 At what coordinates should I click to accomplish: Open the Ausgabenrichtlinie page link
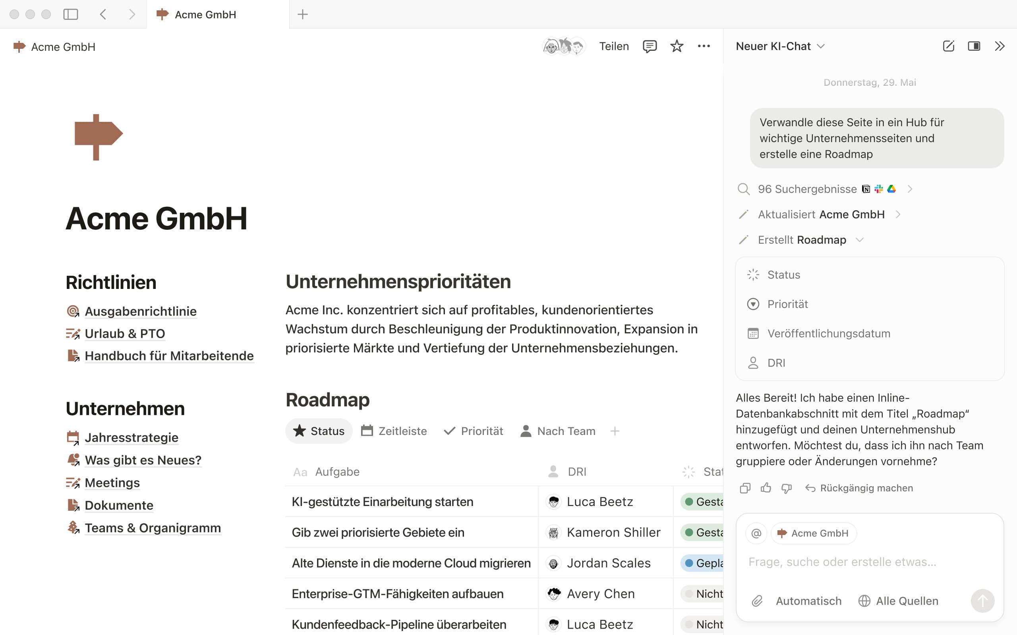(140, 311)
